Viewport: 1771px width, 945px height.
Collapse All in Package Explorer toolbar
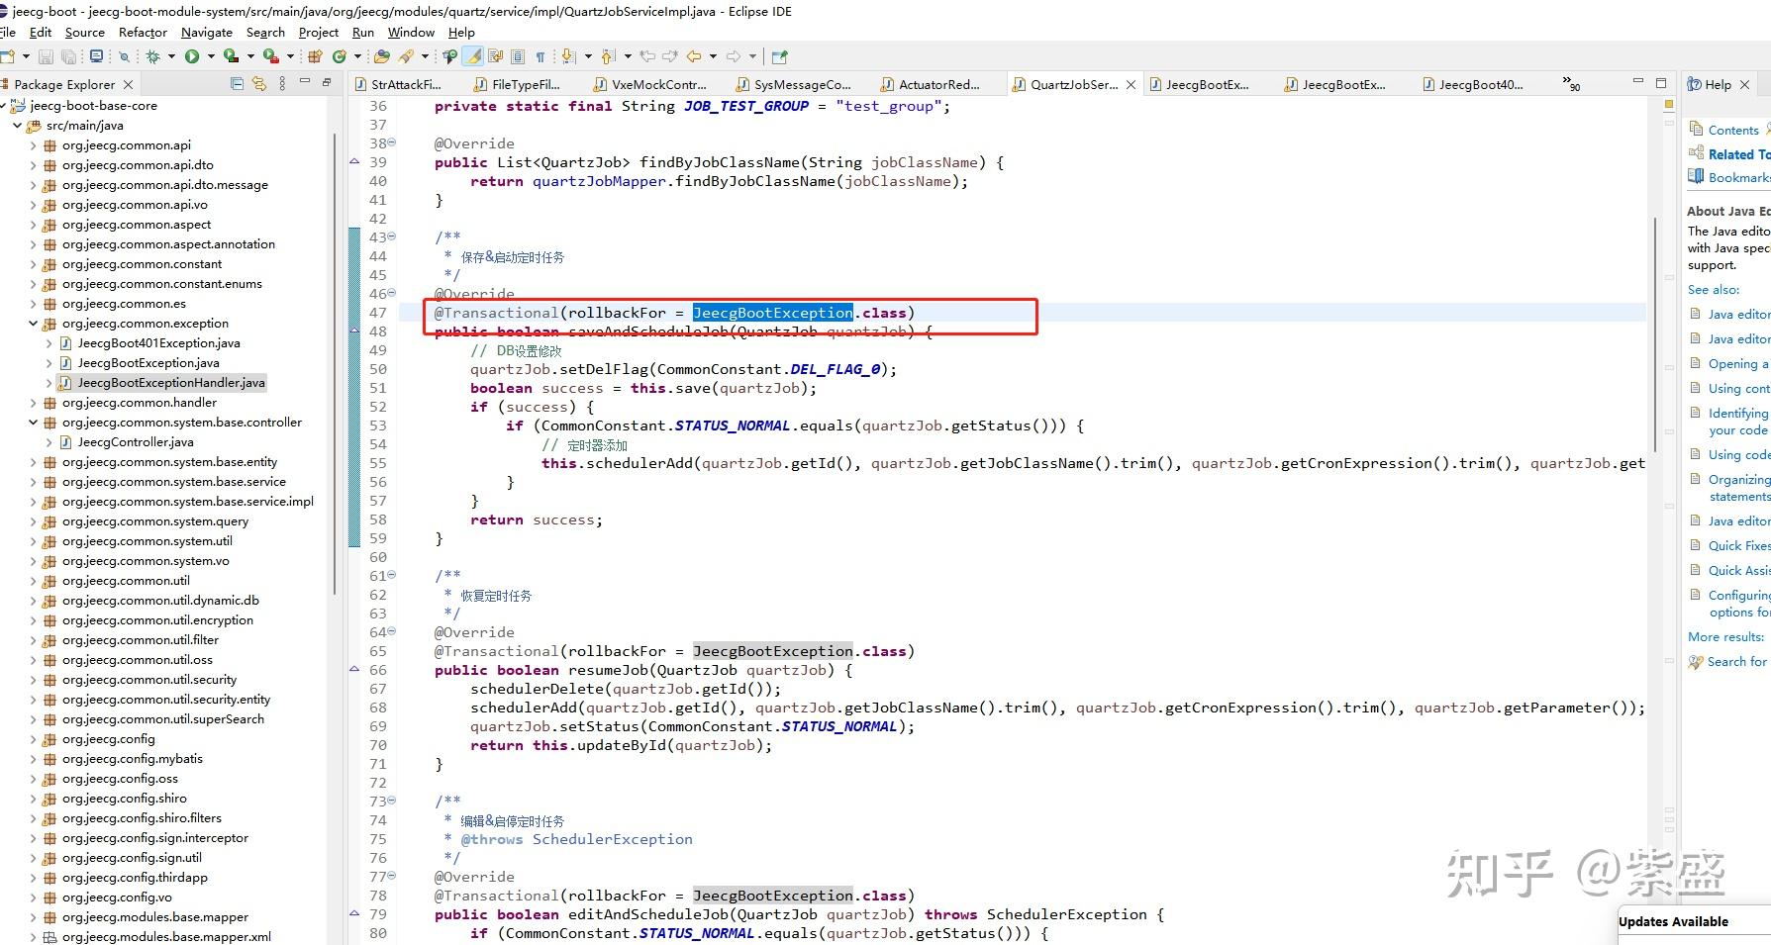pos(237,84)
